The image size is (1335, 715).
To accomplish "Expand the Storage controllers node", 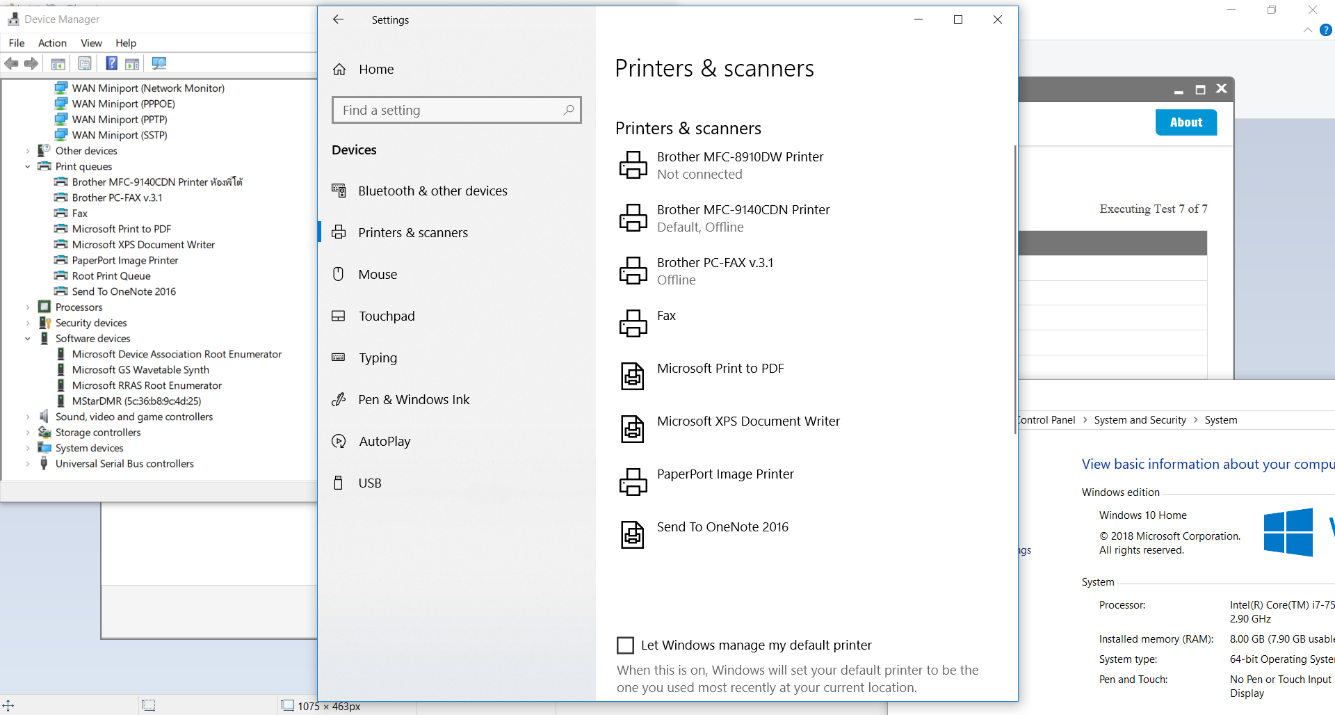I will pos(28,433).
